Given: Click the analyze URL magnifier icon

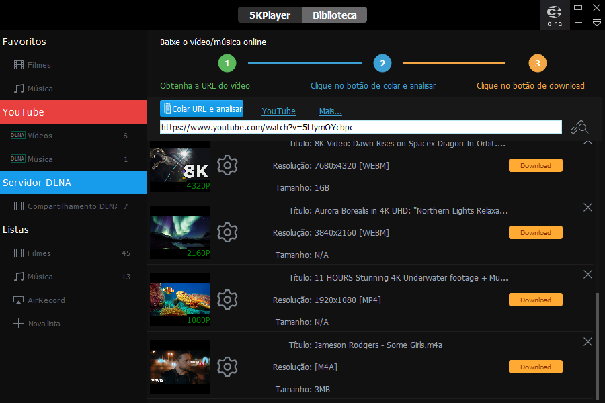Looking at the screenshot, I should pyautogui.click(x=579, y=128).
